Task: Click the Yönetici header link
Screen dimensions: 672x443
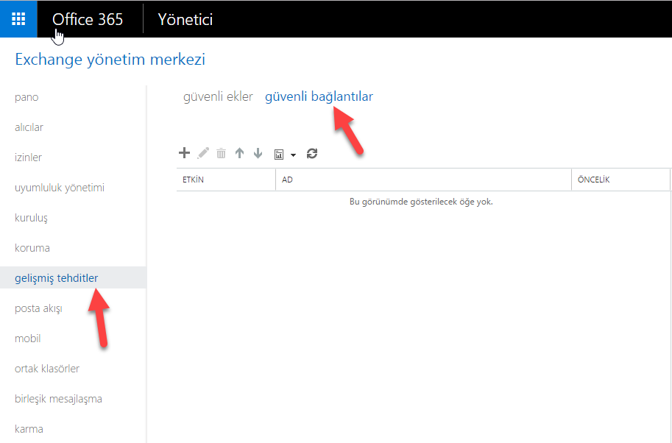Action: tap(185, 19)
